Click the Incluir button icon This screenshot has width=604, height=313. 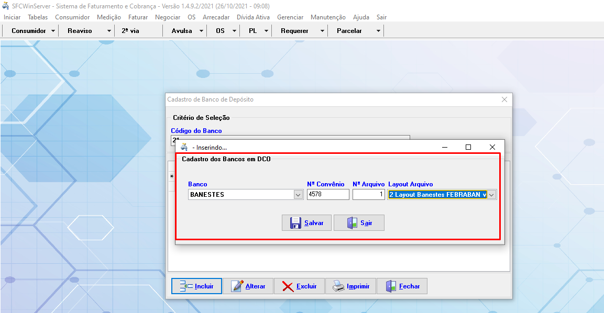[186, 286]
